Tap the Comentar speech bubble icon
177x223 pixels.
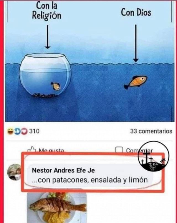pyautogui.click(x=119, y=150)
